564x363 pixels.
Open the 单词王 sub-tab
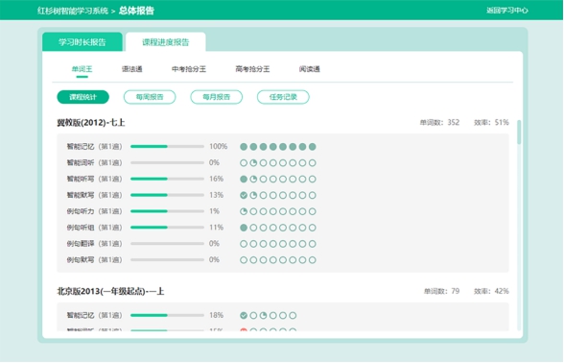click(x=82, y=69)
